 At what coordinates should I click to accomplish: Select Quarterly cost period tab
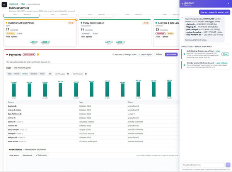click(x=34, y=74)
